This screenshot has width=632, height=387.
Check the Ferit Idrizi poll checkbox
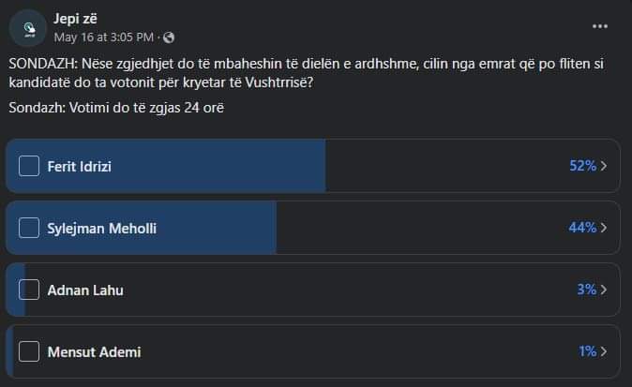(x=29, y=166)
